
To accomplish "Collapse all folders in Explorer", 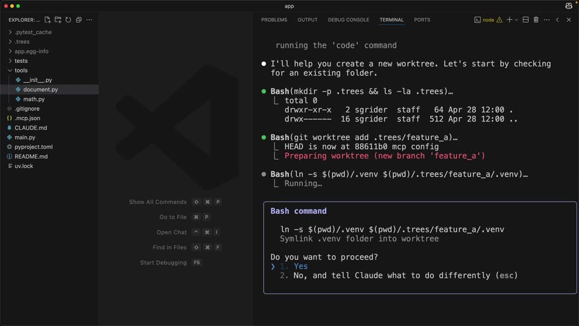I will tap(78, 20).
